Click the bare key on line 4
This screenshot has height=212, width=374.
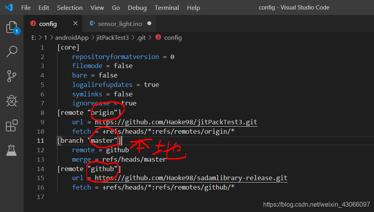pyautogui.click(x=80, y=75)
